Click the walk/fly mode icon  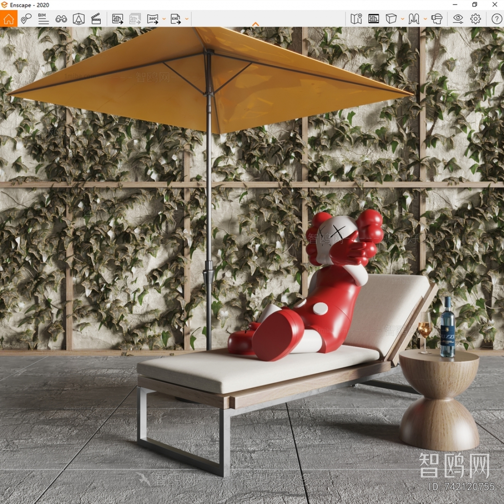[x=414, y=19]
